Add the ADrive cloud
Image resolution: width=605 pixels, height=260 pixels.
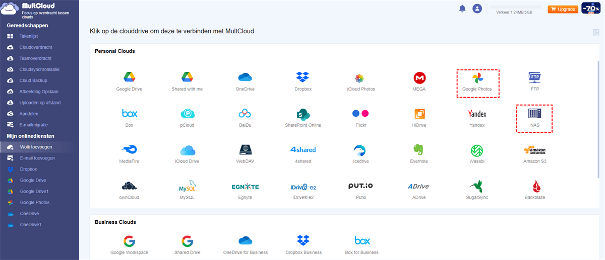pos(419,186)
